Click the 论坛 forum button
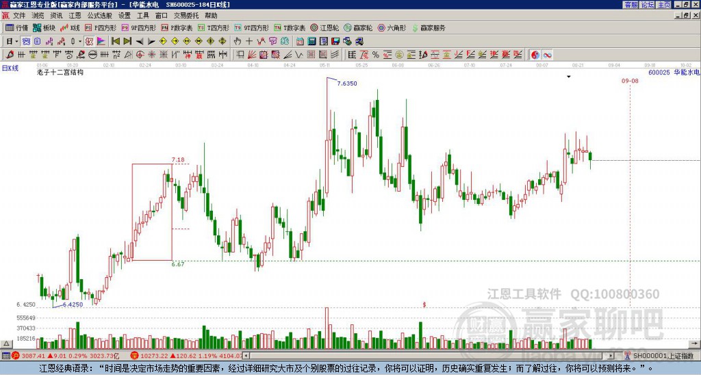Image resolution: width=701 pixels, height=375 pixels. (648, 5)
